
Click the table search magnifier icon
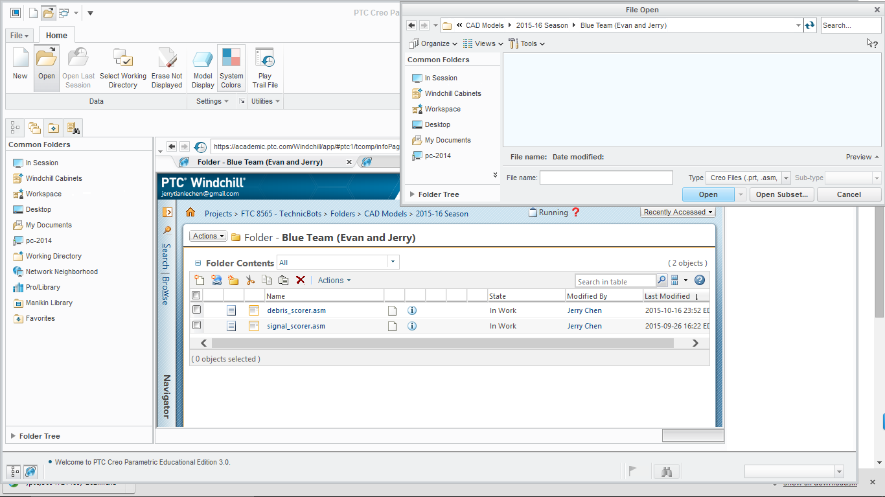[661, 281]
